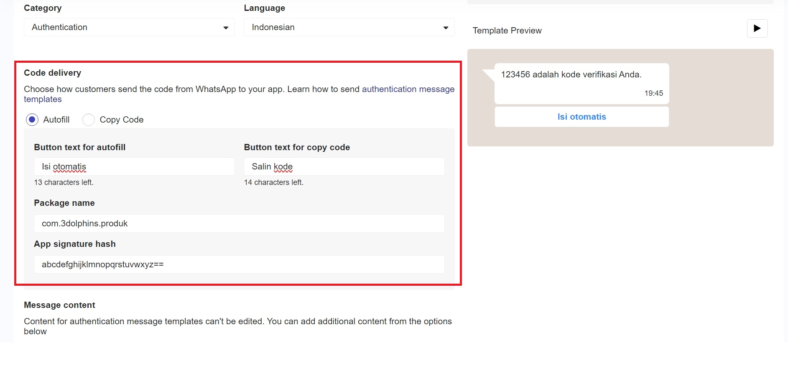Click the Message content heading
The image size is (788, 369).
coord(59,305)
